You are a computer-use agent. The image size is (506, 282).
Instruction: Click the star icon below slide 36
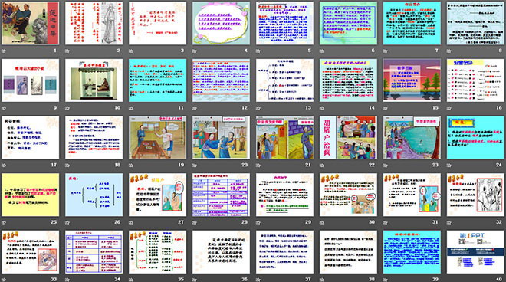tap(195, 279)
